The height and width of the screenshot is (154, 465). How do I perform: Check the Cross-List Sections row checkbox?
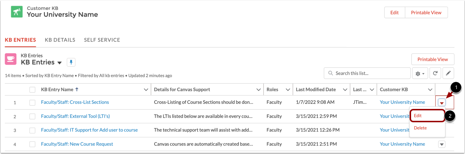(x=33, y=102)
